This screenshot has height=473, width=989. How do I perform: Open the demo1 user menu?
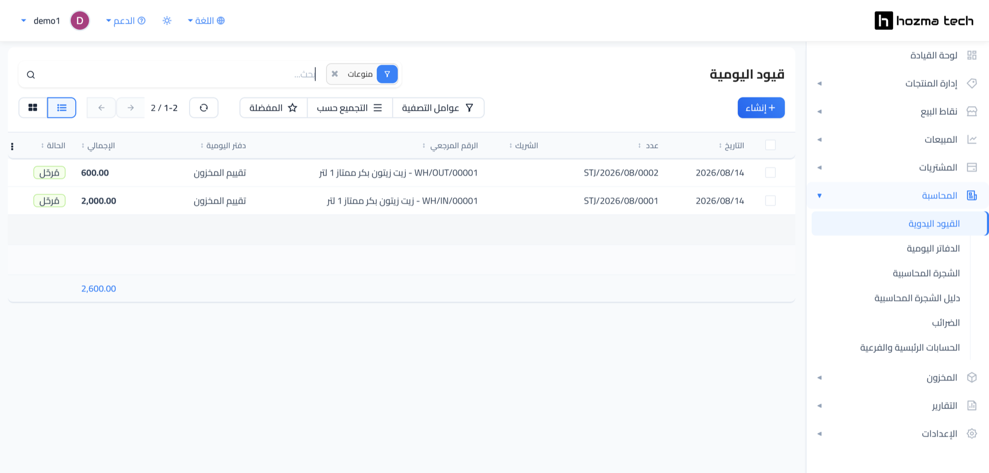41,21
